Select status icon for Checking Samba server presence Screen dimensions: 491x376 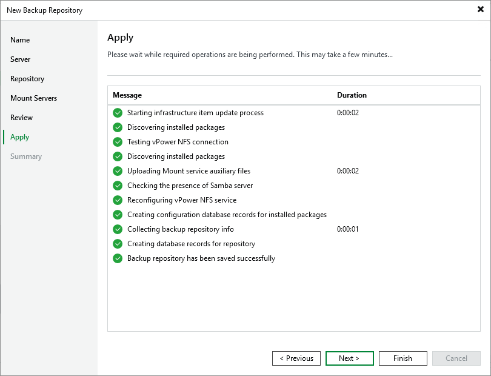click(118, 186)
